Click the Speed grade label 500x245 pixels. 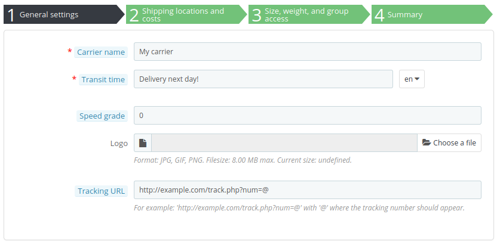[102, 116]
